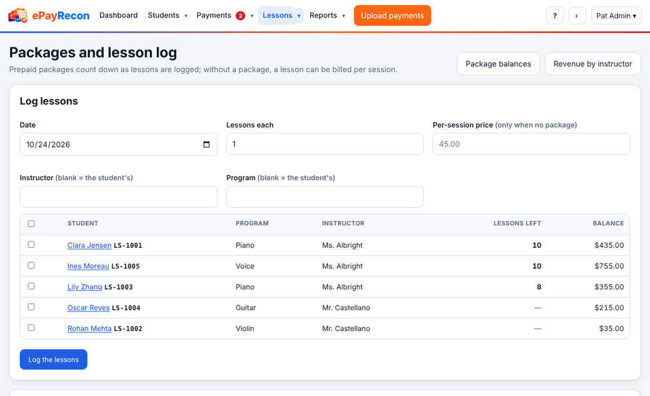
Task: Expand the Reports menu dropdown arrow
Action: 343,16
